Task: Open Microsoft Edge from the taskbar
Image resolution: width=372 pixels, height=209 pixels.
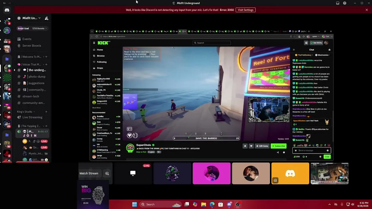Action: tap(212, 204)
